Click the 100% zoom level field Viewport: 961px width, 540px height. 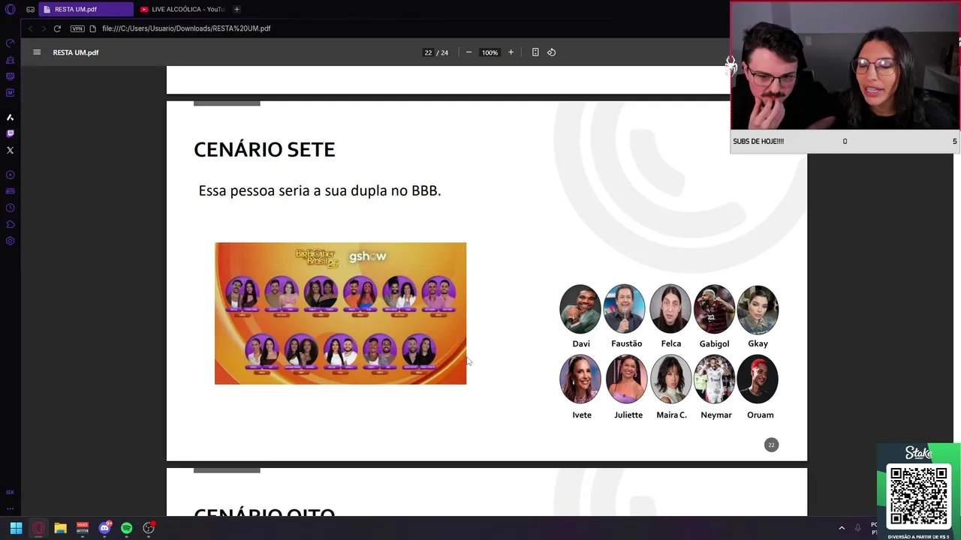point(490,52)
